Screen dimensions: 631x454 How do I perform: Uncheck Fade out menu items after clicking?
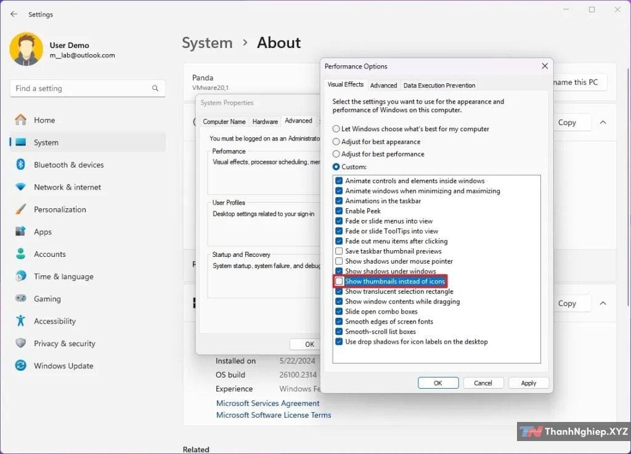pos(339,241)
